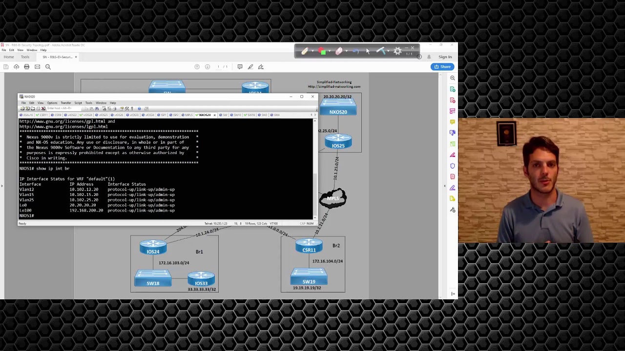Open the Tools menu in NXOS20 terminal
The width and height of the screenshot is (625, 351).
88,103
